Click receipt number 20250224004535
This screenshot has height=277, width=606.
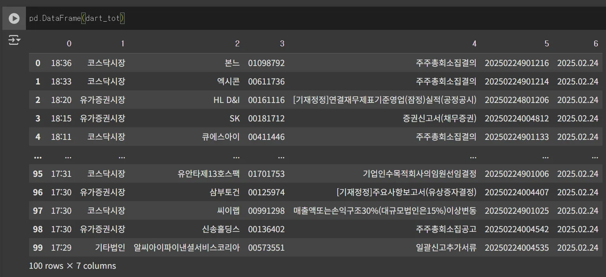pos(517,248)
